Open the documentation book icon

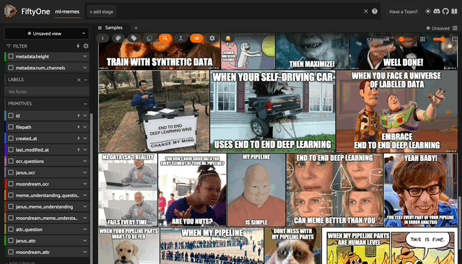pyautogui.click(x=454, y=12)
